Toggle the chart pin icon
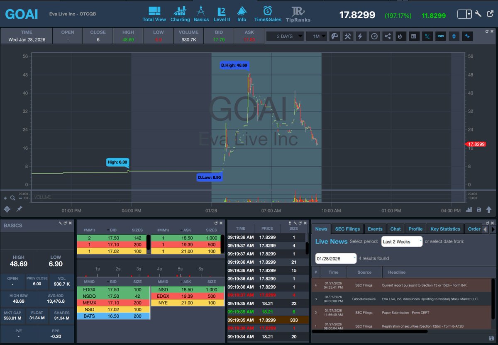The height and width of the screenshot is (345, 498). (x=19, y=209)
